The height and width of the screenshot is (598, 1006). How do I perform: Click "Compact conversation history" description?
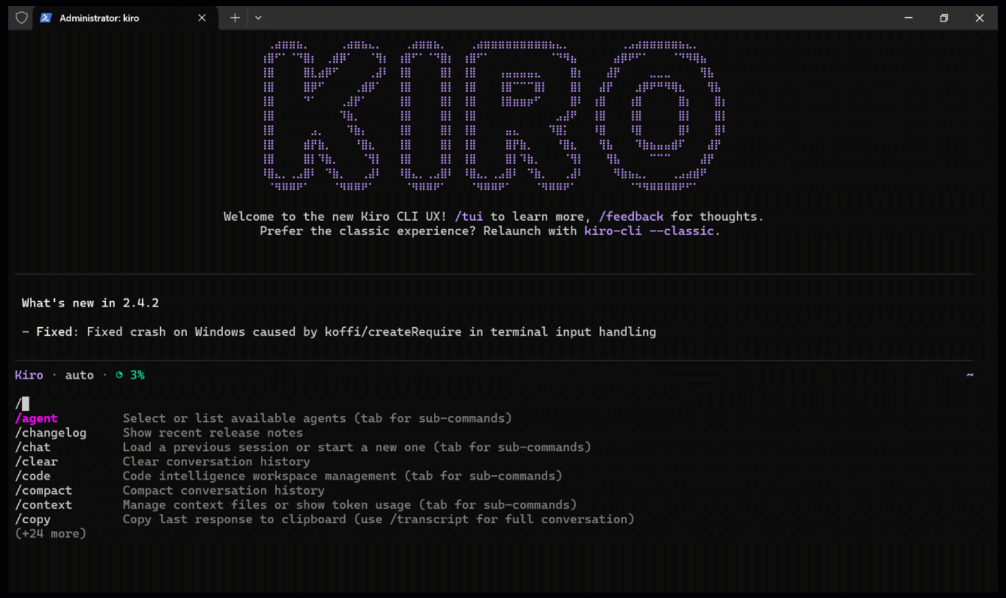point(224,491)
